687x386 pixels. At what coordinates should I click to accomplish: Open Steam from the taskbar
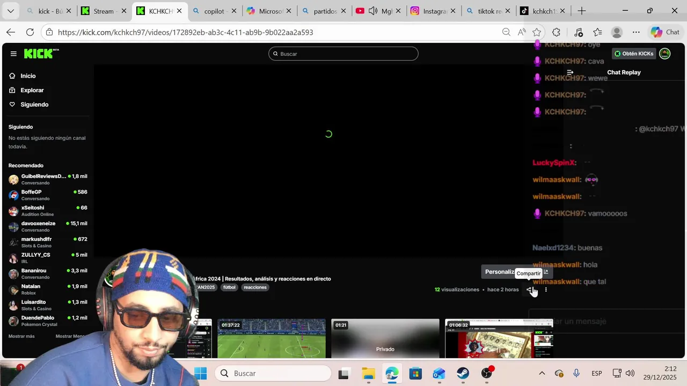coord(463,373)
